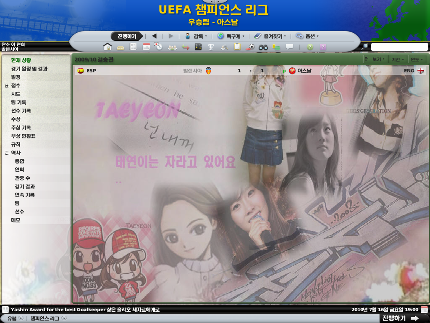Open the 즐겨찾기 dropdown menu
Image resolution: width=430 pixels, height=323 pixels.
pyautogui.click(x=270, y=36)
